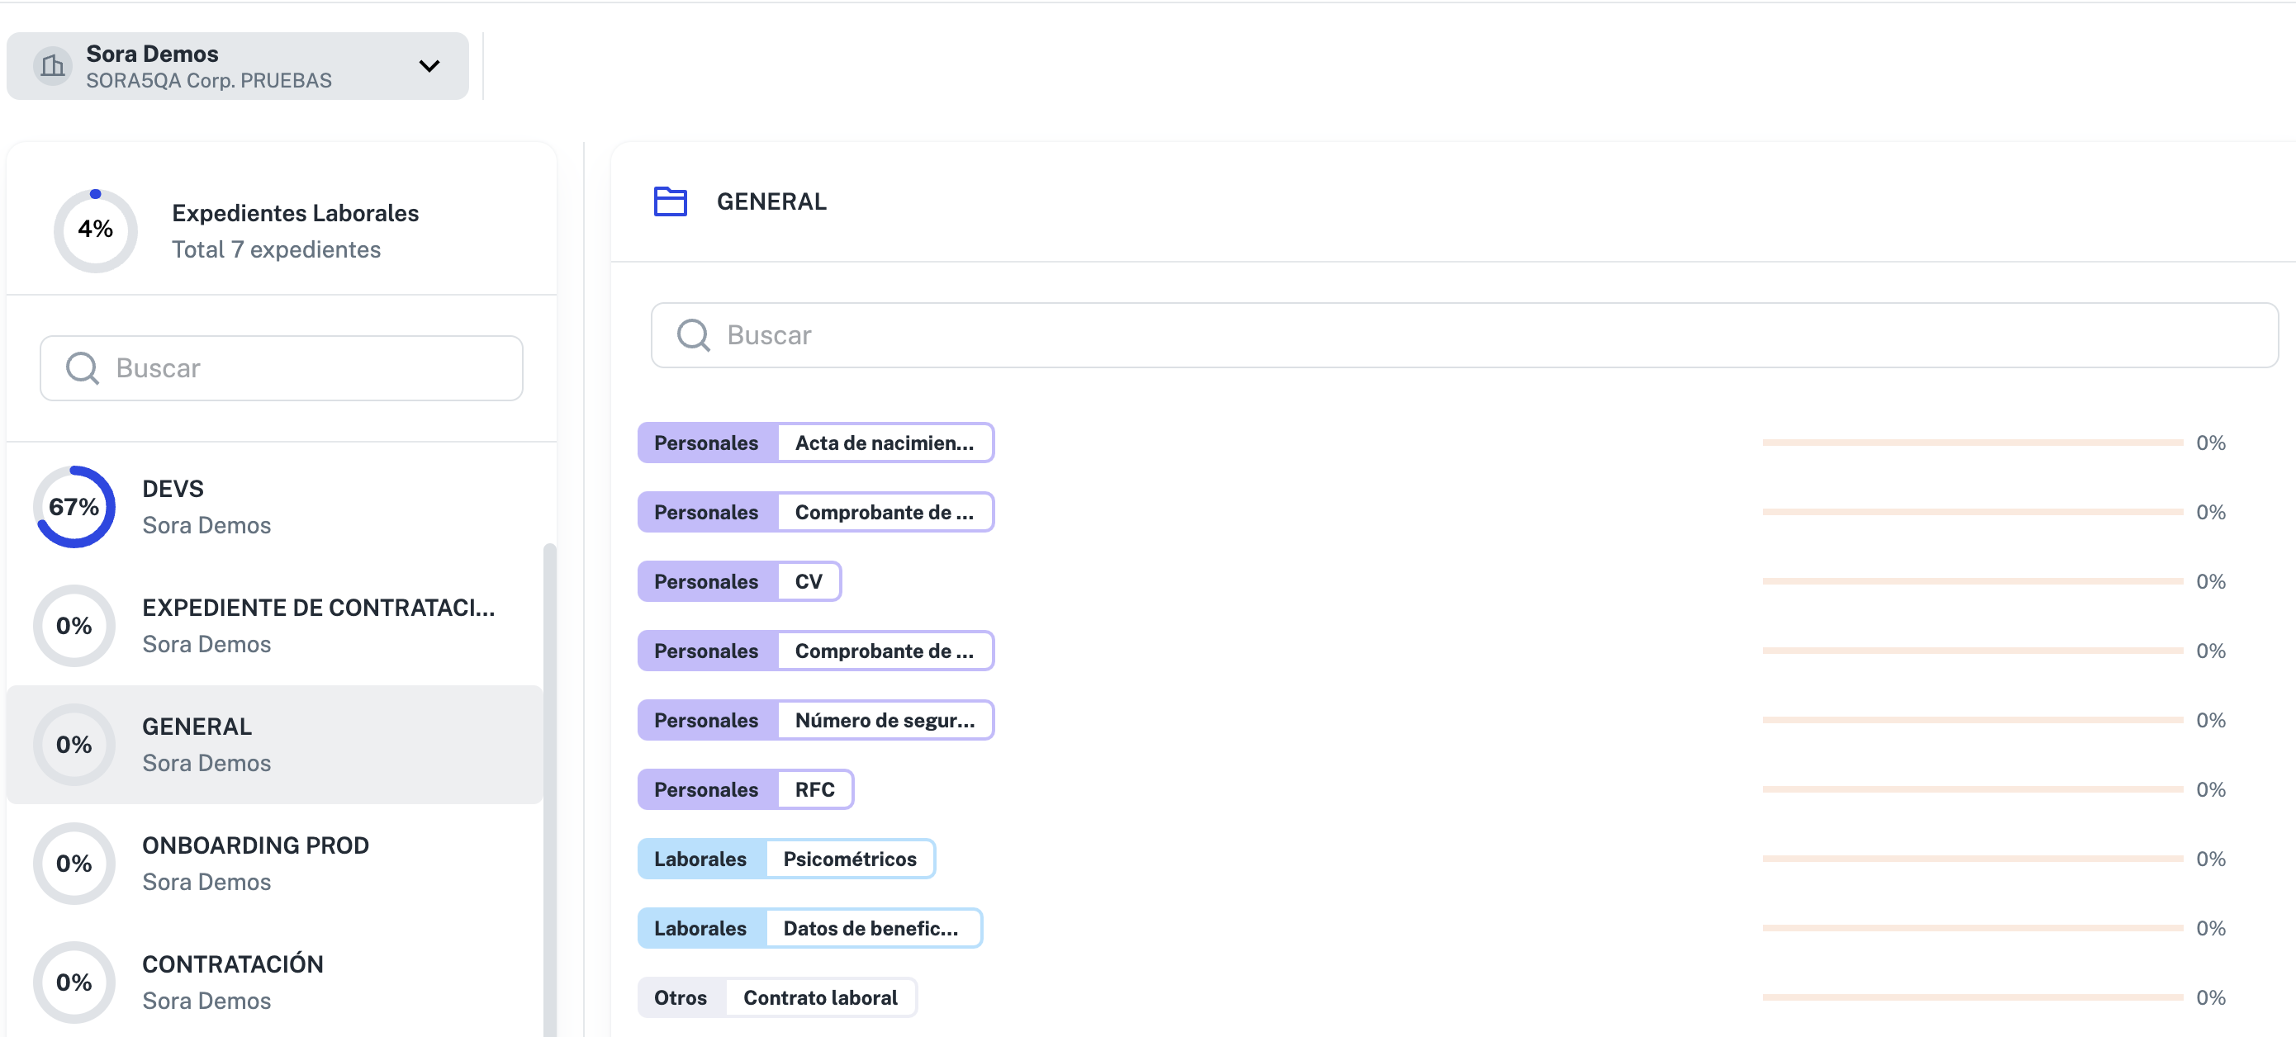Click the SORA5QA Corp. PRUEBAS subtitle
Image resolution: width=2296 pixels, height=1037 pixels.
[209, 80]
